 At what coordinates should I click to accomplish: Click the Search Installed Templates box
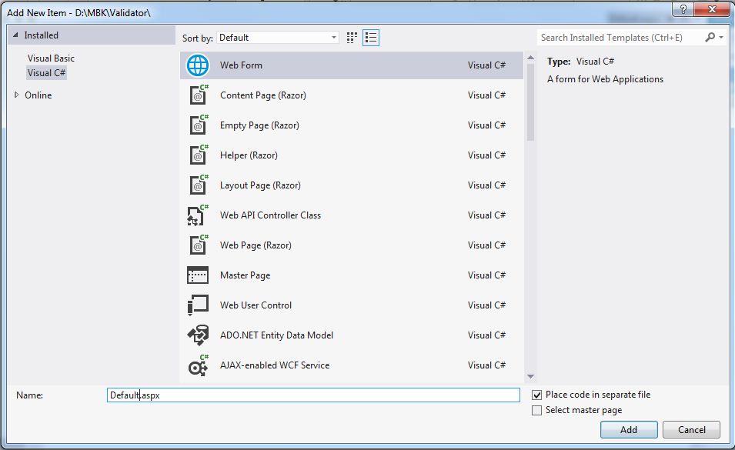coord(621,38)
